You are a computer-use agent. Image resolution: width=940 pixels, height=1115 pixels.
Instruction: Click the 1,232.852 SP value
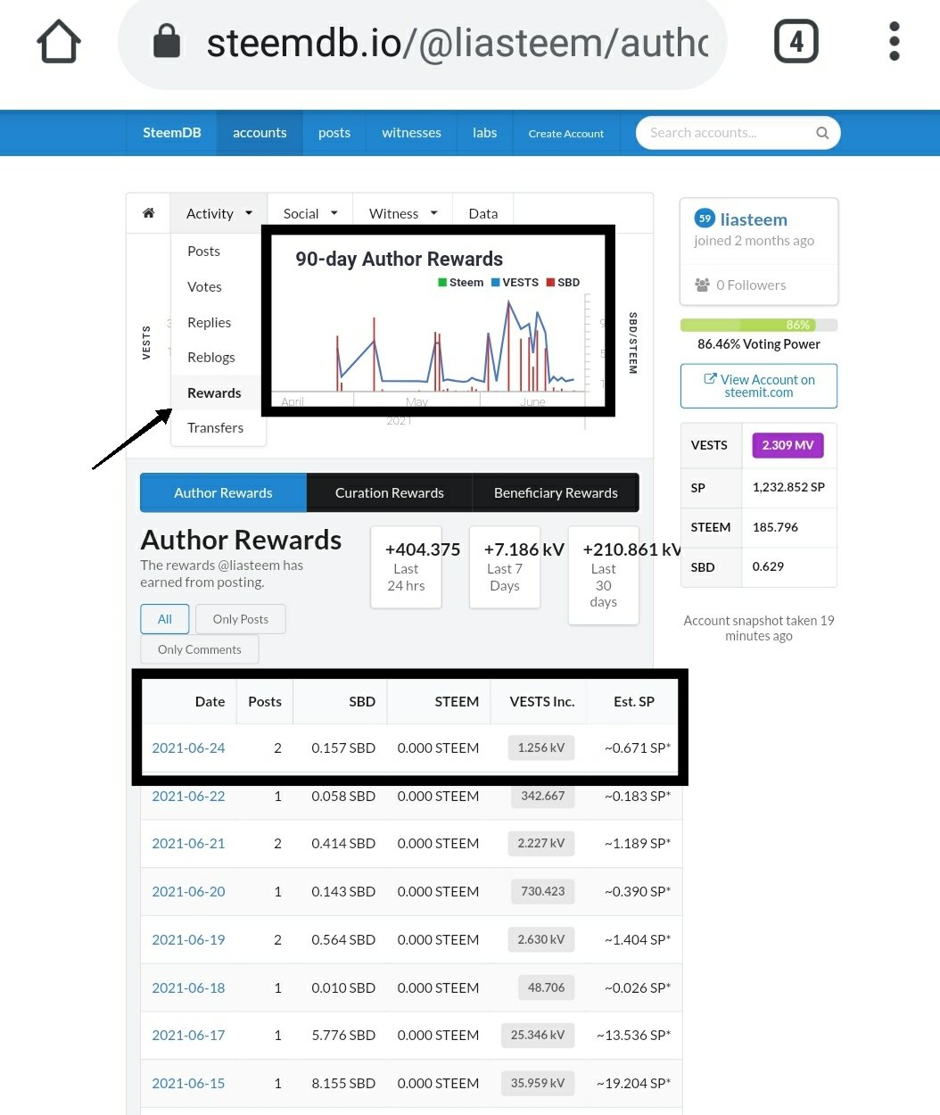click(x=788, y=487)
